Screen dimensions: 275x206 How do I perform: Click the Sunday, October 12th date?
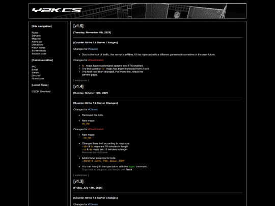[x=91, y=93]
